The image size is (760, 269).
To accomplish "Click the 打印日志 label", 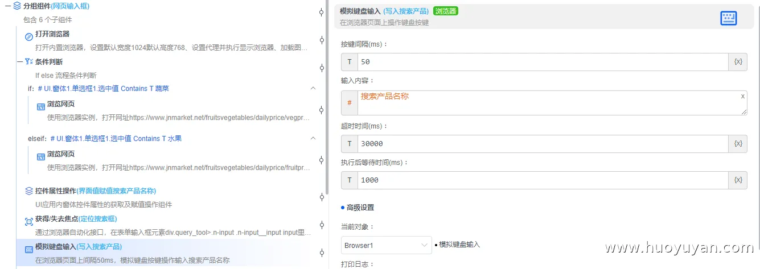I will (x=357, y=264).
